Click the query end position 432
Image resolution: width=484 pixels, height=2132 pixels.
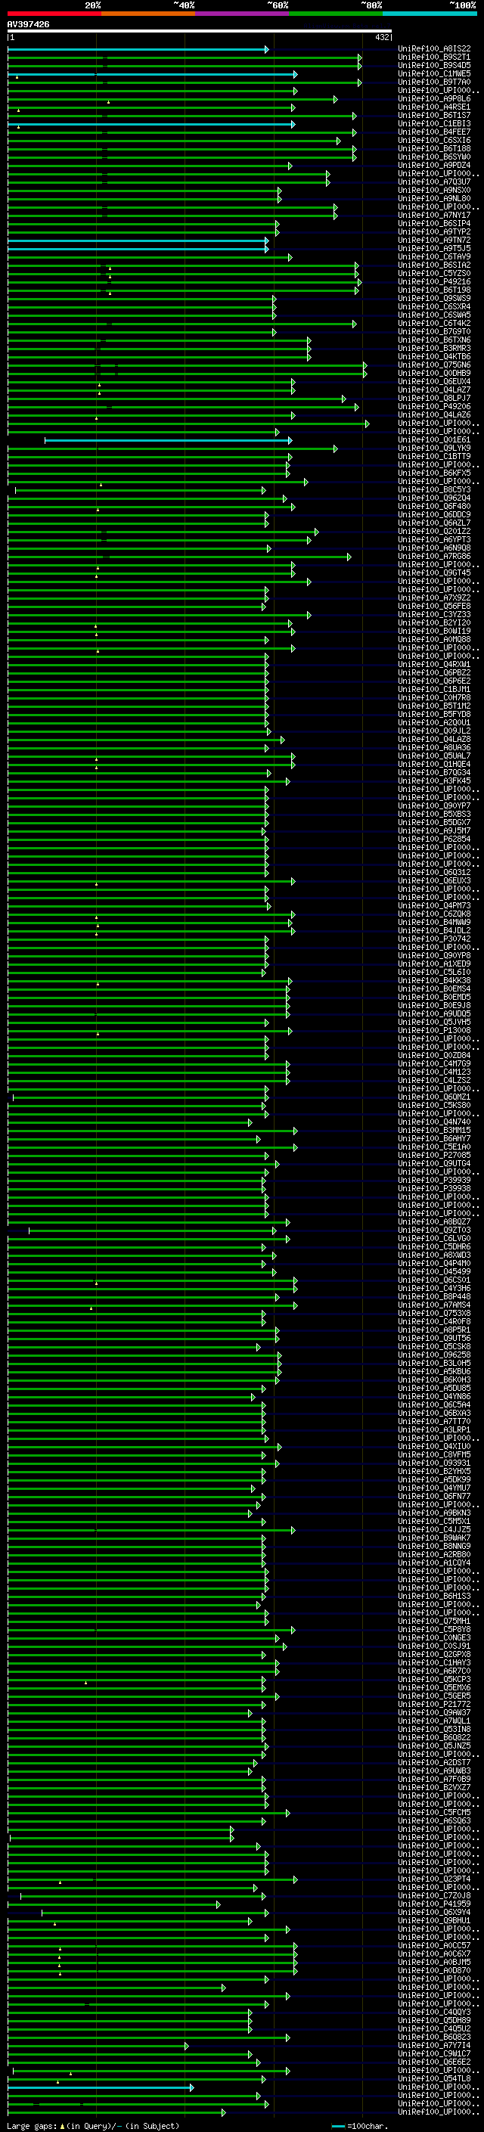point(382,37)
